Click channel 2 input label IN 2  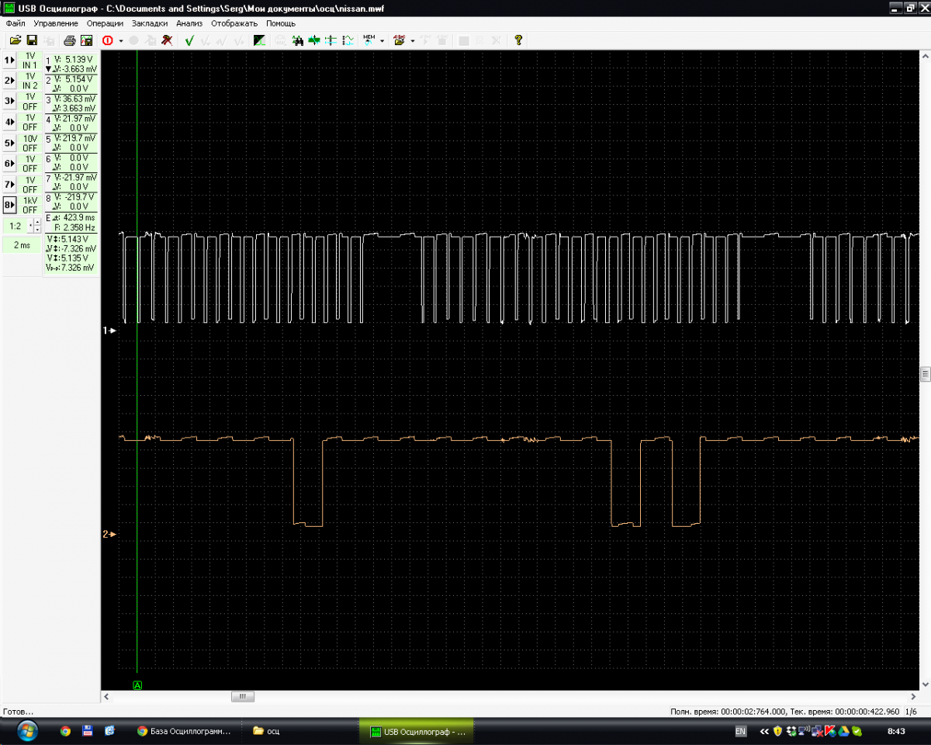(30, 86)
